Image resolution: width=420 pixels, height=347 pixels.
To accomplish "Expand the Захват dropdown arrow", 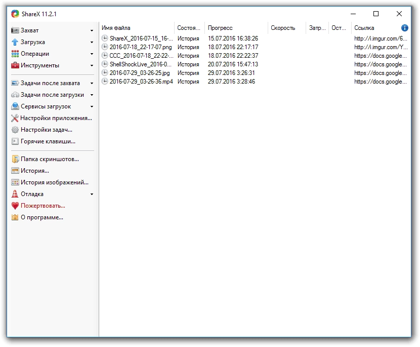I will (92, 30).
